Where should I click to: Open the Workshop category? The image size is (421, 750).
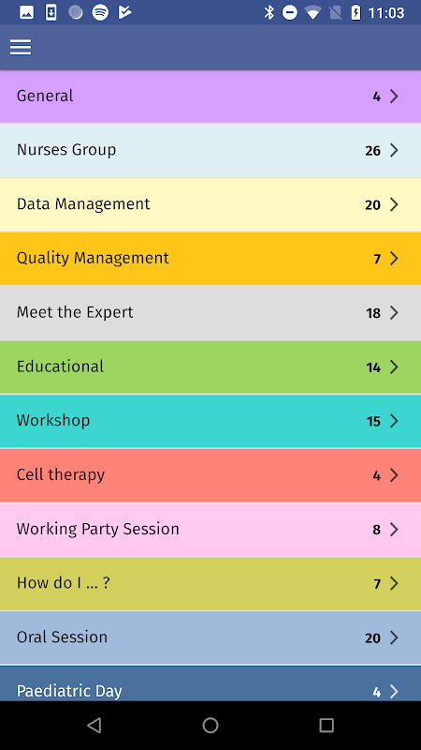pyautogui.click(x=210, y=421)
